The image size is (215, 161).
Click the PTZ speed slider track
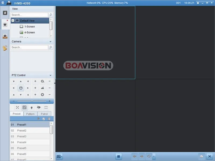point(32,101)
